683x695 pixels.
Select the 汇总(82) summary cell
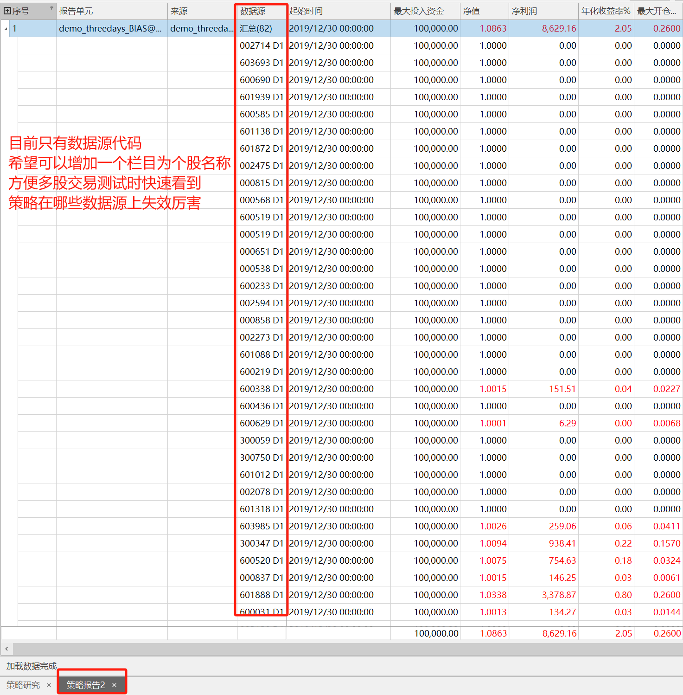[x=262, y=29]
